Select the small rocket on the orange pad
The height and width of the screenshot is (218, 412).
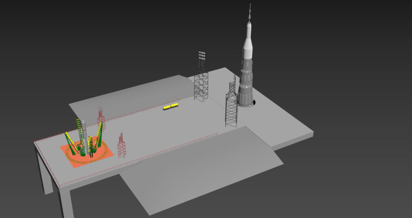point(84,136)
